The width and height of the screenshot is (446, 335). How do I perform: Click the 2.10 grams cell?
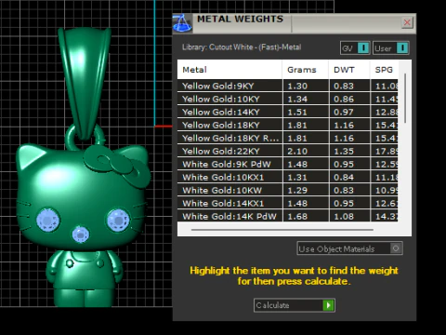(306, 151)
